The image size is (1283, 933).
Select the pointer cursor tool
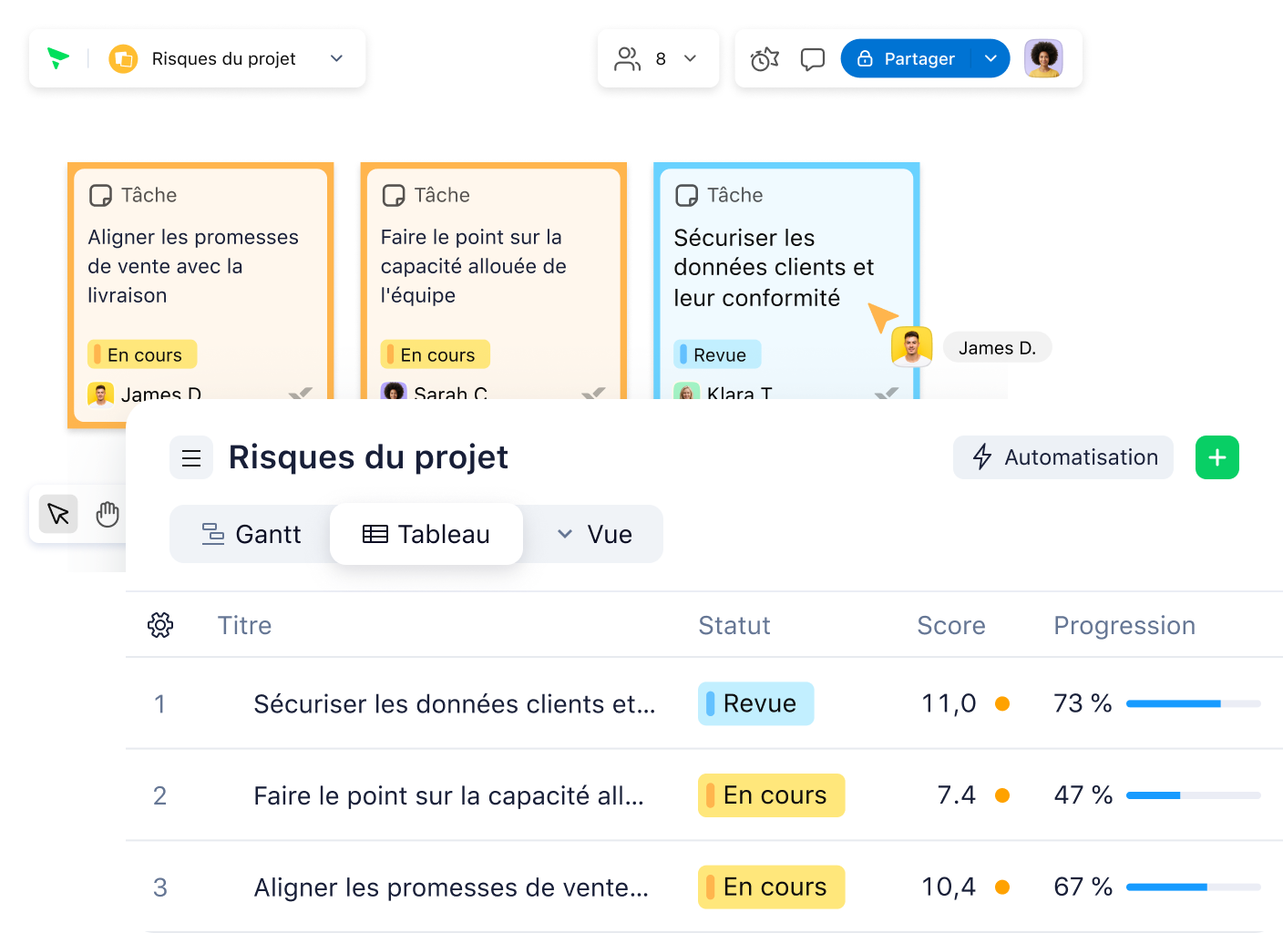tap(58, 514)
